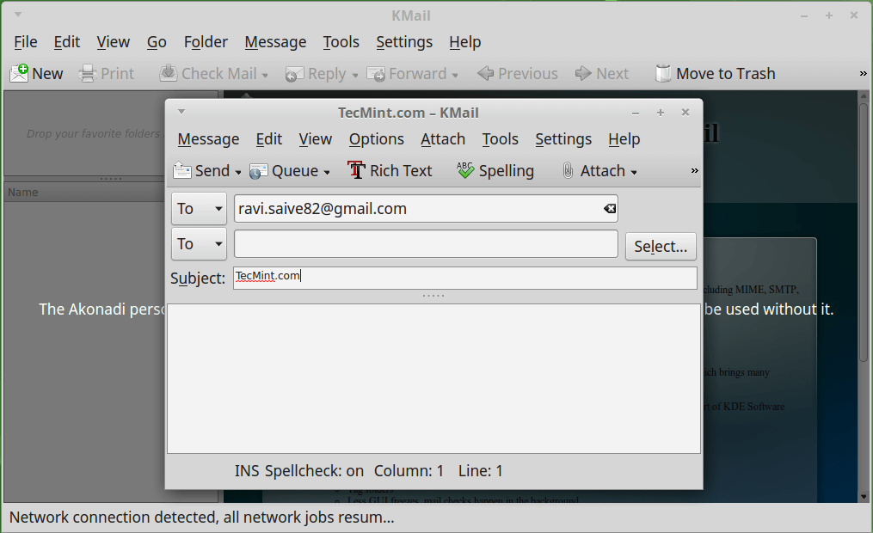
Task: Open the Help menu in composer window
Action: click(x=624, y=139)
